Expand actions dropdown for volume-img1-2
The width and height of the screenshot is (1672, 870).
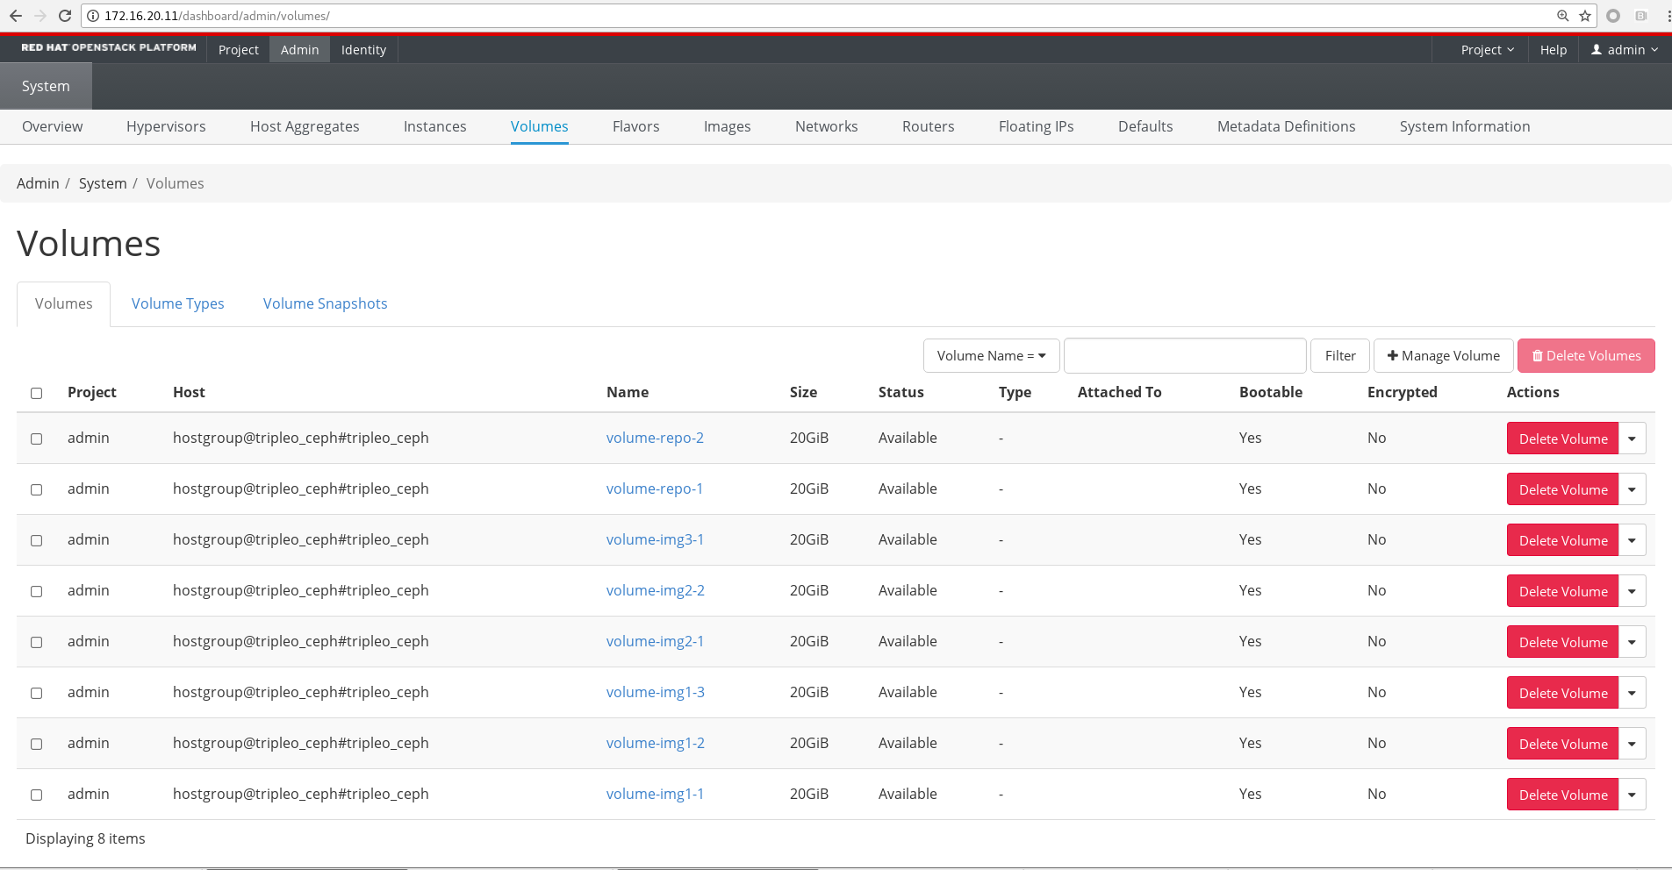coord(1632,744)
